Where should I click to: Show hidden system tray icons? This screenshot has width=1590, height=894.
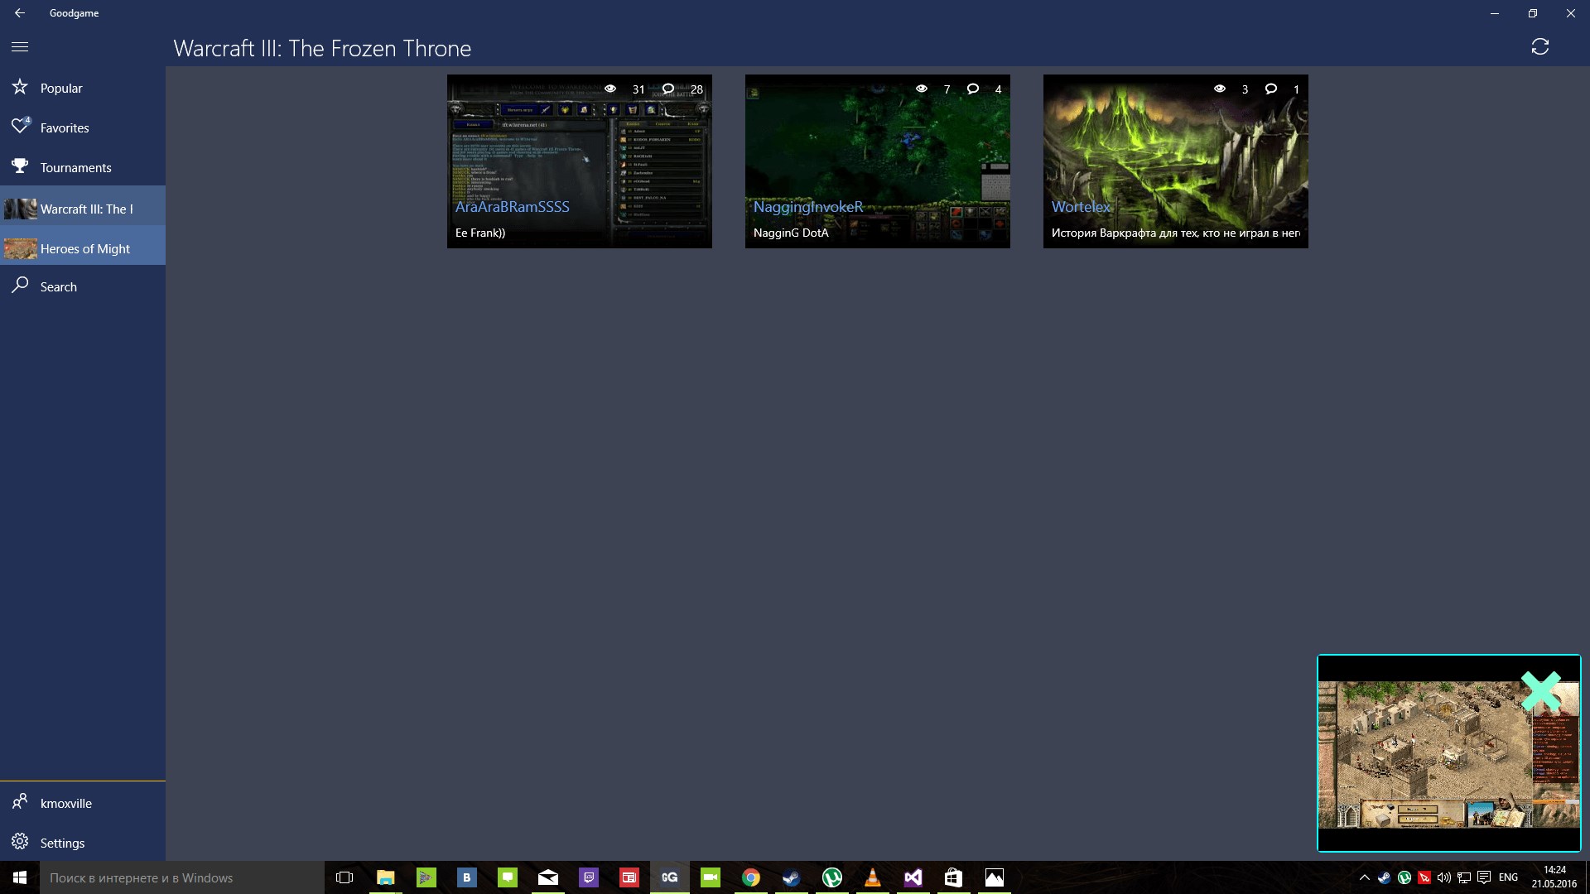point(1365,877)
